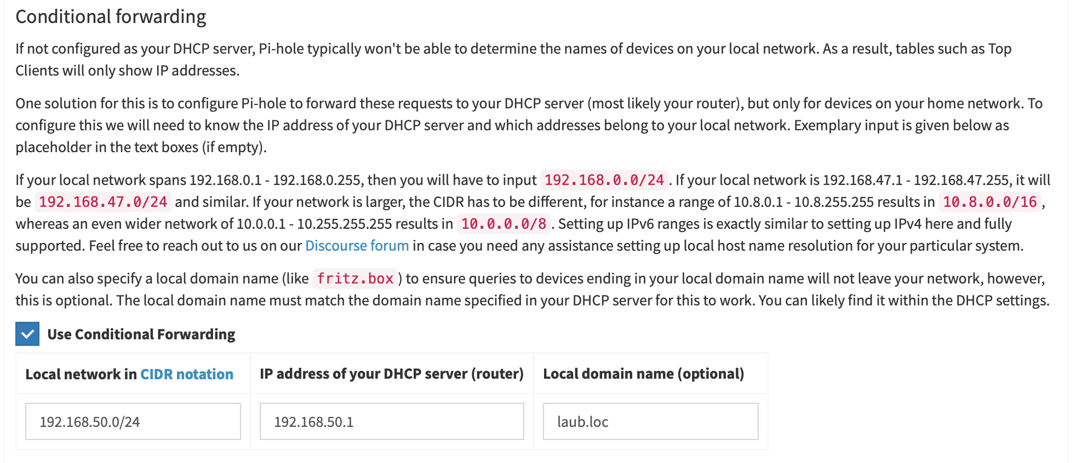Focus the DHCP server IP field 192.168.50.1
Screen dimensions: 1076x463
click(392, 421)
